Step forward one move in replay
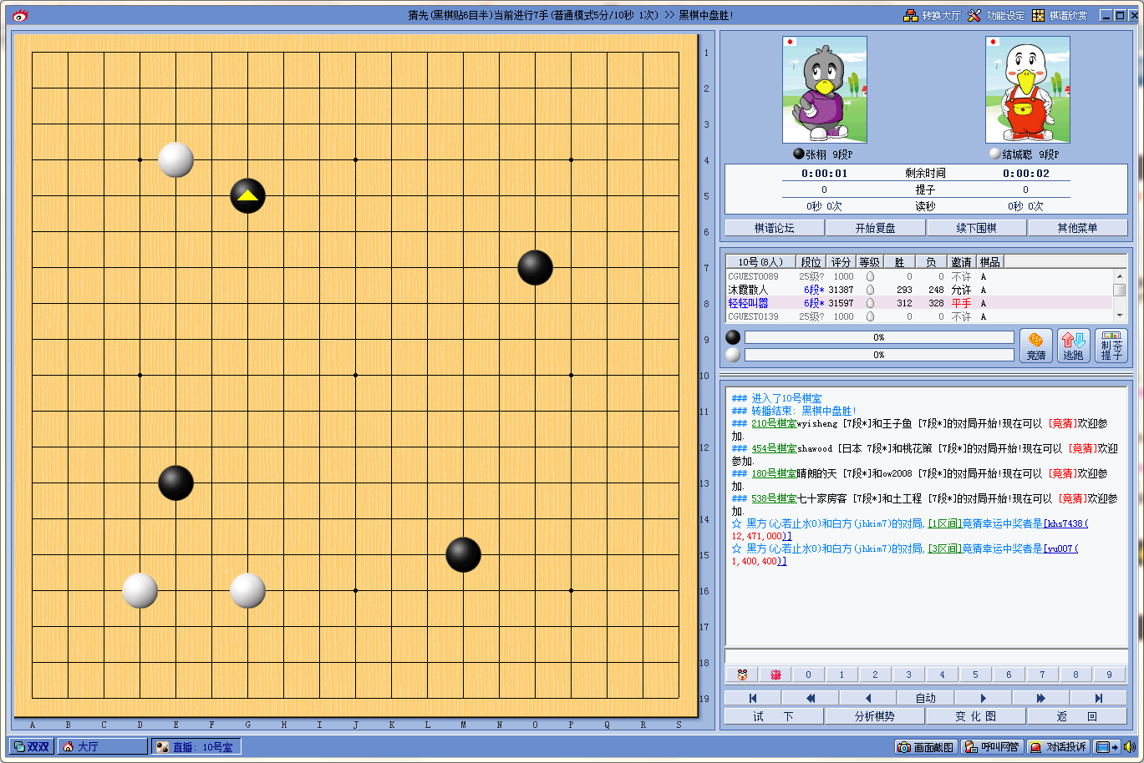The width and height of the screenshot is (1144, 763). pos(983,698)
